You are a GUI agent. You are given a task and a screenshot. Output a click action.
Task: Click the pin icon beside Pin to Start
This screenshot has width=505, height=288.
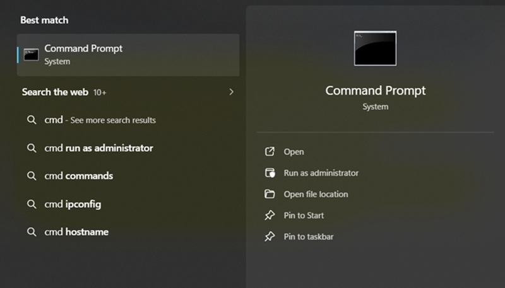(270, 216)
